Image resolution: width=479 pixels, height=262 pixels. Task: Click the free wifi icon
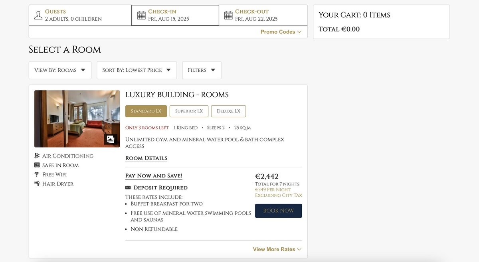(x=37, y=174)
